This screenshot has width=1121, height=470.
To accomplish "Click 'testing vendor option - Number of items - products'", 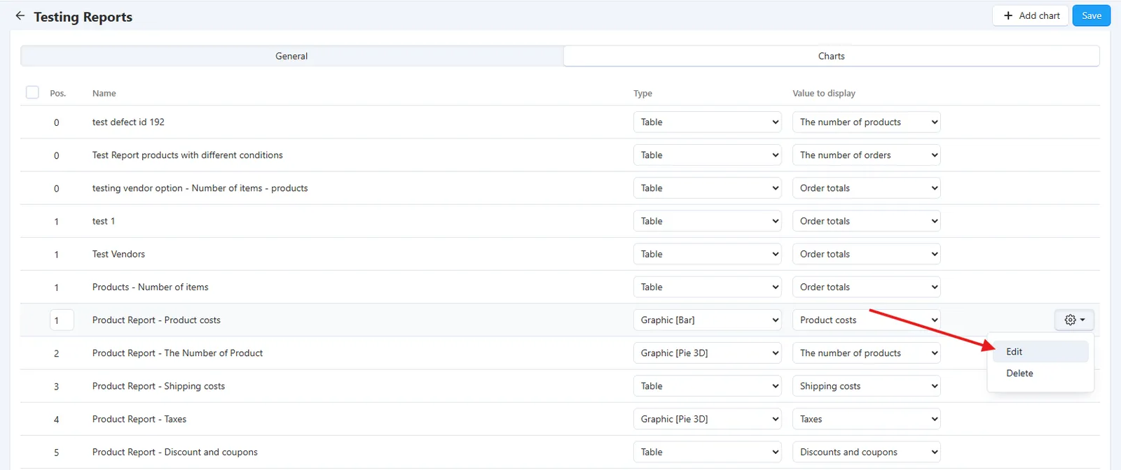I will click(200, 188).
